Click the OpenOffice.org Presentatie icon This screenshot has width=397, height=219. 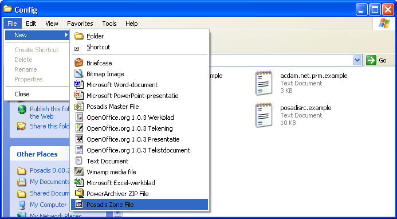tap(79, 139)
